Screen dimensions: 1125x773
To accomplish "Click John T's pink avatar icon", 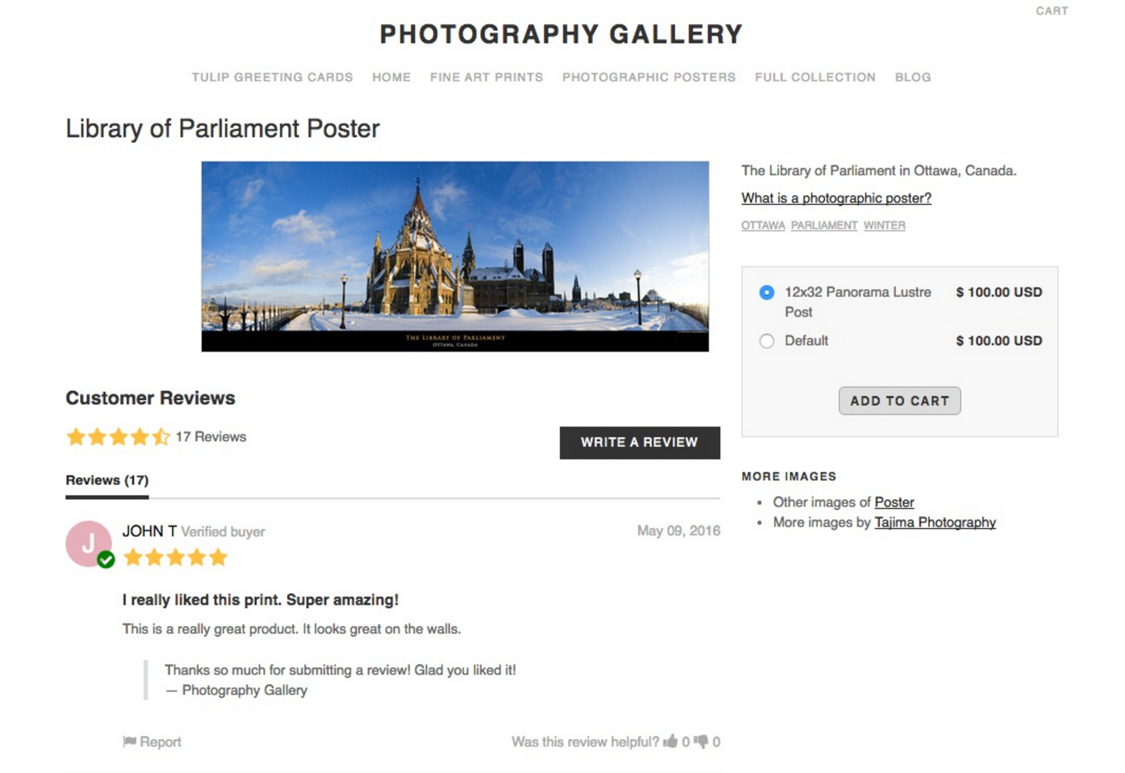I will tap(89, 544).
